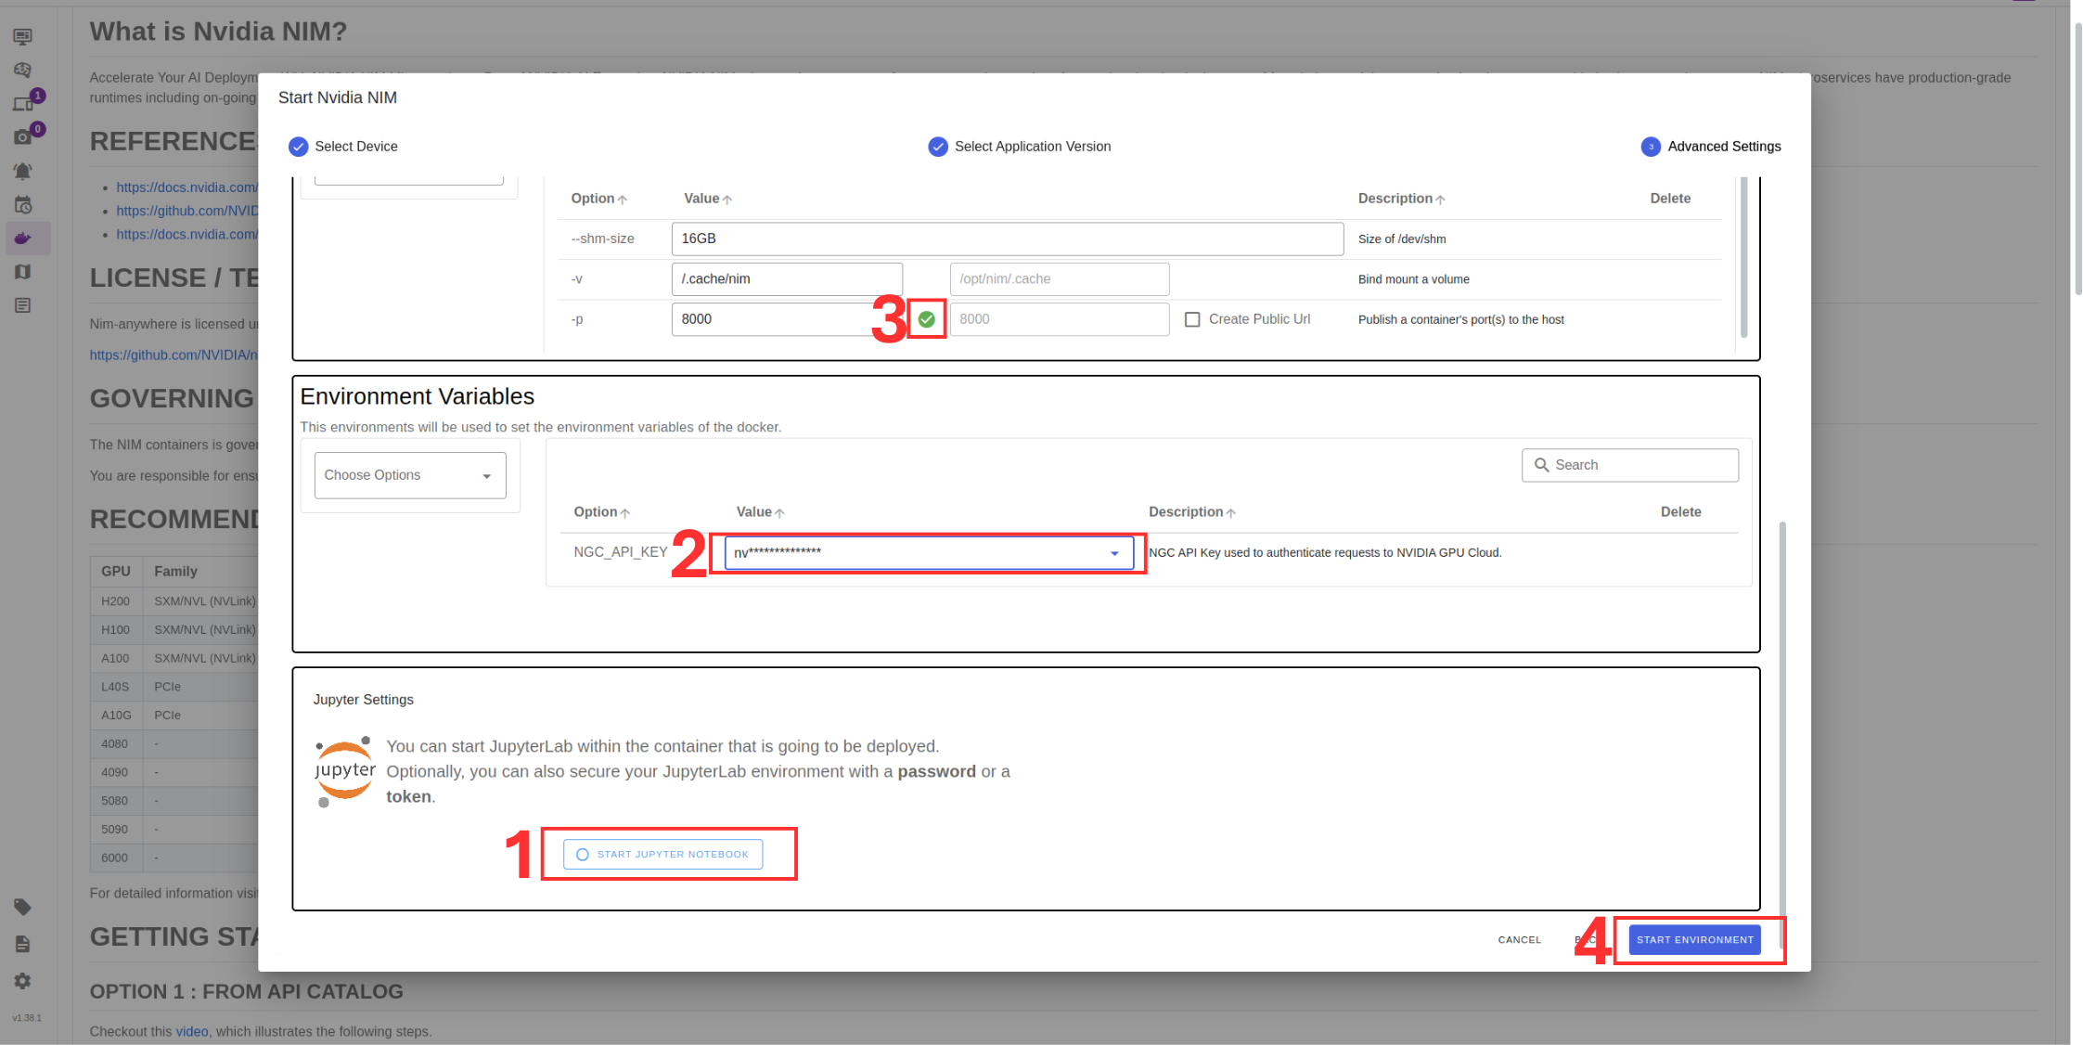Click the 6000 GPU table cell
The height and width of the screenshot is (1045, 2083).
(x=116, y=858)
